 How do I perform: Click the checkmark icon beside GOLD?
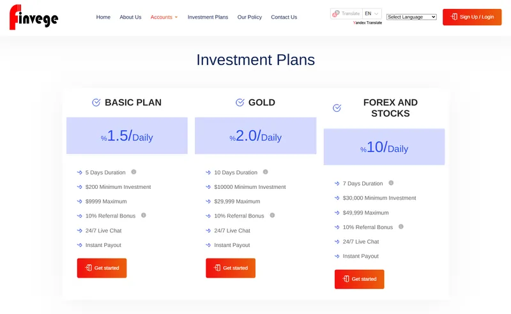tap(240, 103)
